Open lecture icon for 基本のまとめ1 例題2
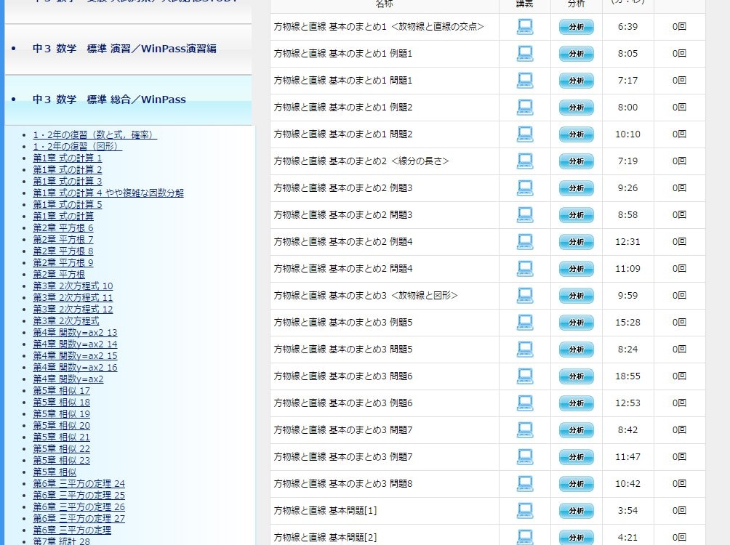 click(525, 108)
